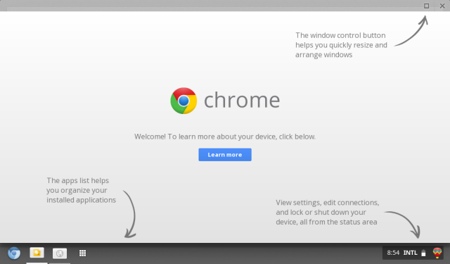Click the apps list help text
The height and width of the screenshot is (264, 450).
tap(82, 190)
